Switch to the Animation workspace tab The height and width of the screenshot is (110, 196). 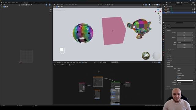coord(31,3)
